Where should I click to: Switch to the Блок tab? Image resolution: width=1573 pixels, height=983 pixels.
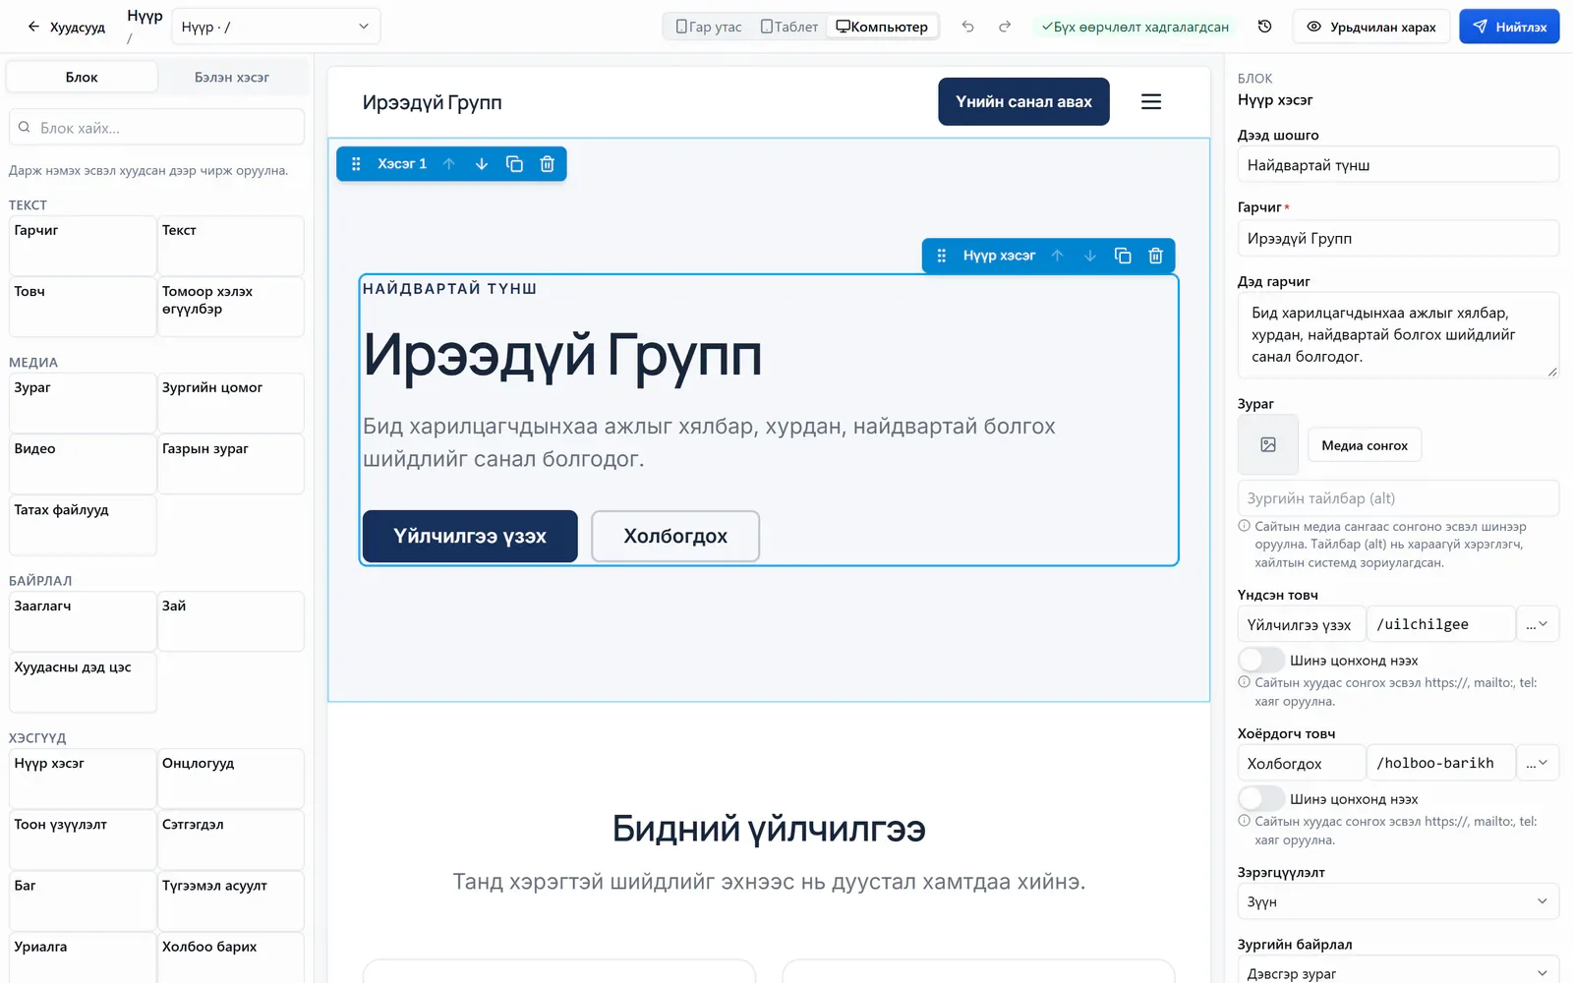pos(82,77)
